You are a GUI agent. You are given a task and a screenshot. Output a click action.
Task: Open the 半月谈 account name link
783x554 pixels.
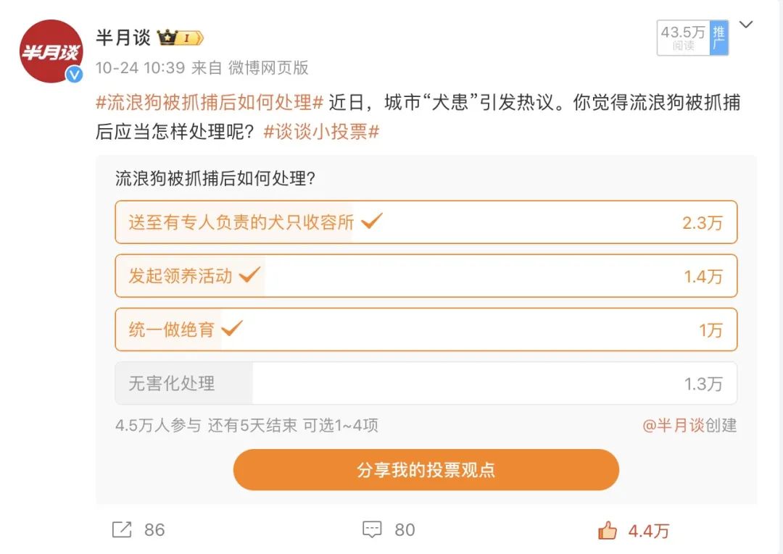pyautogui.click(x=123, y=38)
